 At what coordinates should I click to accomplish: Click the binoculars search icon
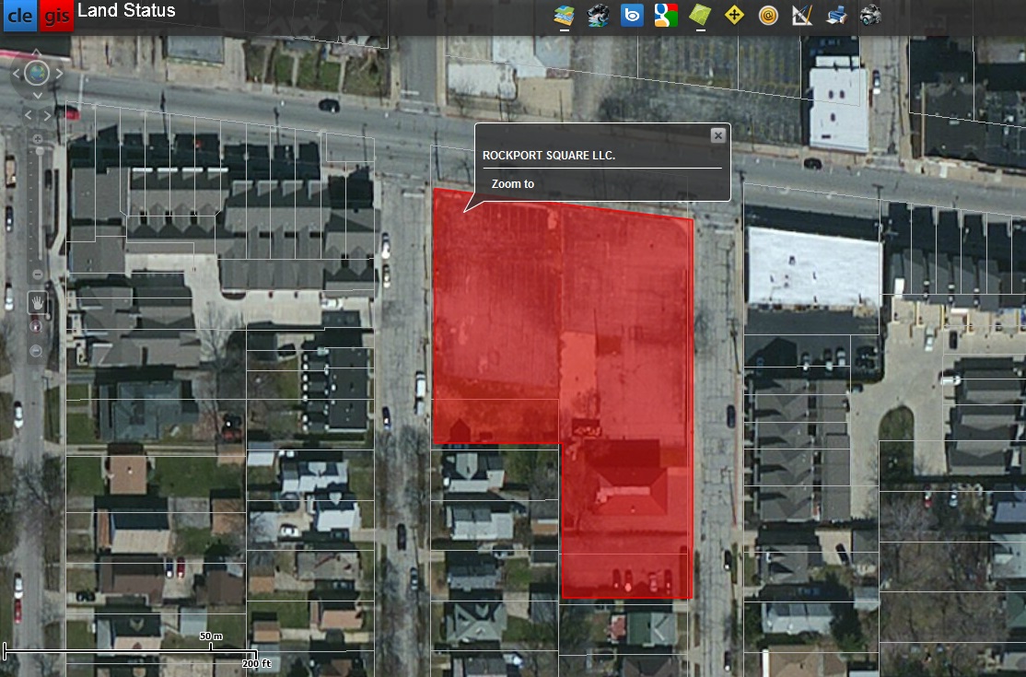coord(599,15)
